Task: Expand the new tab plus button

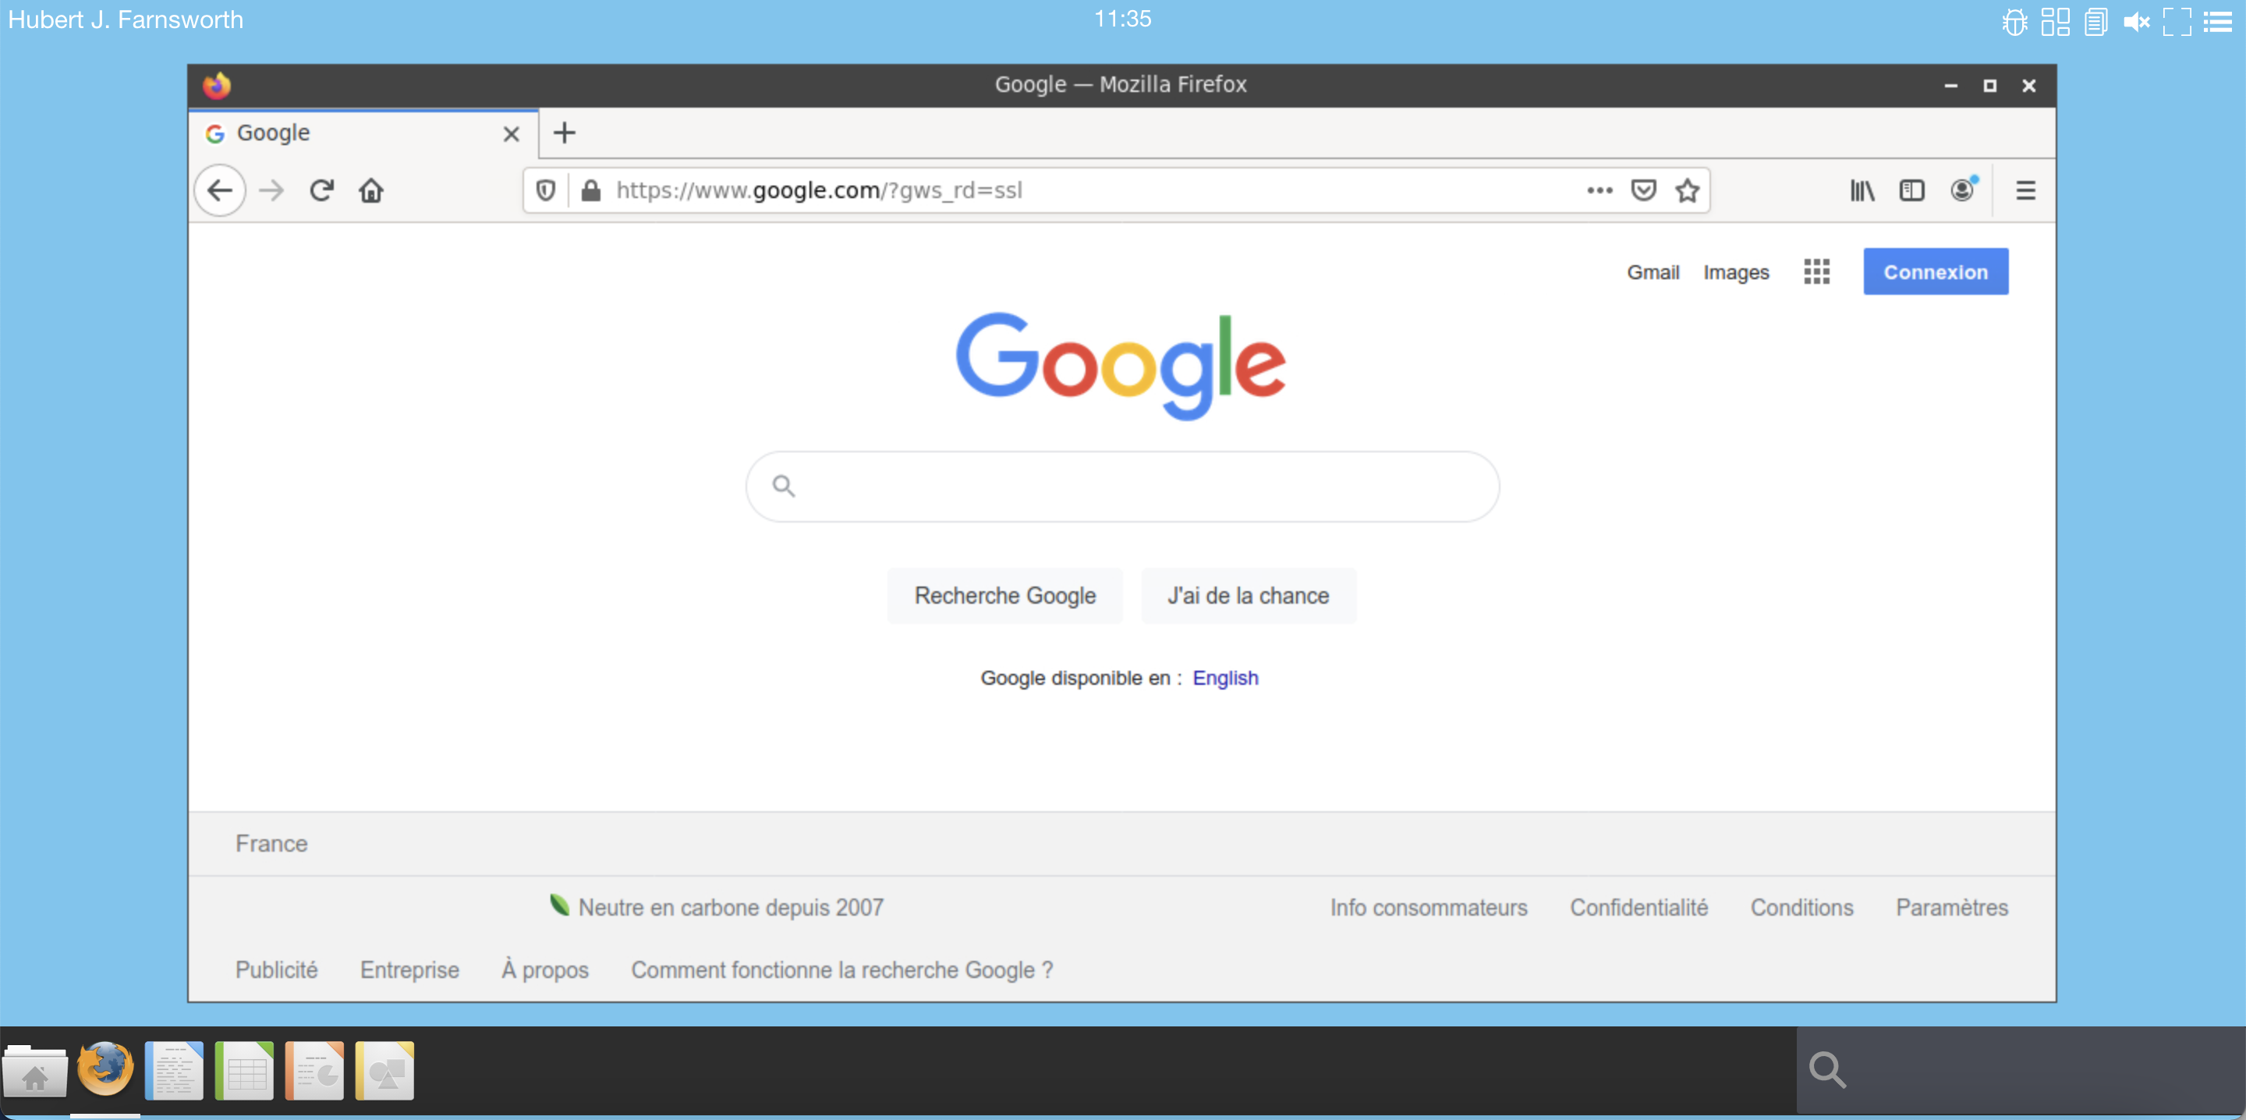Action: (565, 132)
